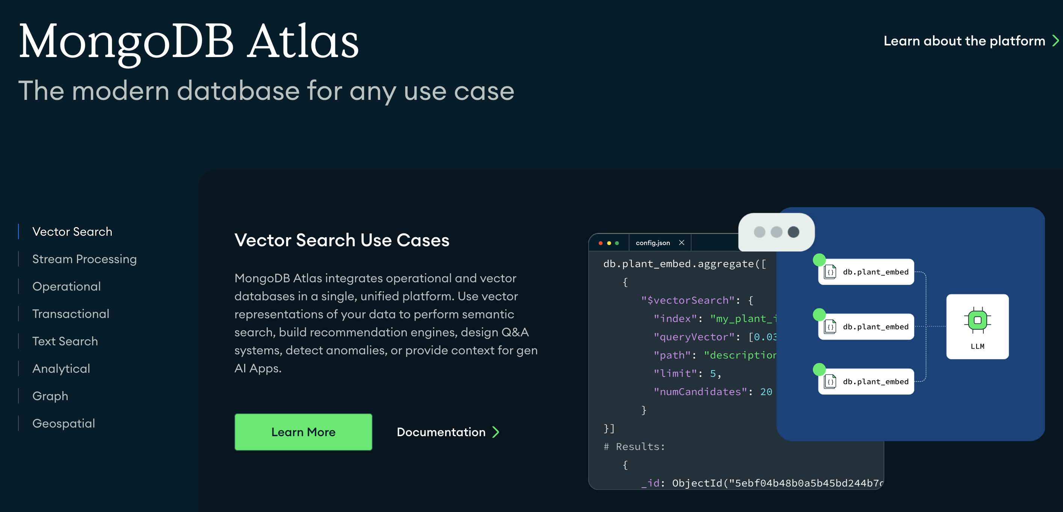The width and height of the screenshot is (1063, 512).
Task: Click the bottom db.plant_embed document icon
Action: pyautogui.click(x=830, y=382)
